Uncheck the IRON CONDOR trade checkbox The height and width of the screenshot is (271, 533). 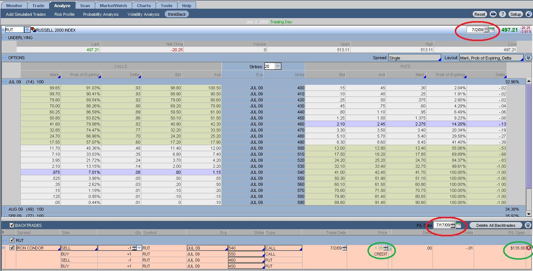12,248
